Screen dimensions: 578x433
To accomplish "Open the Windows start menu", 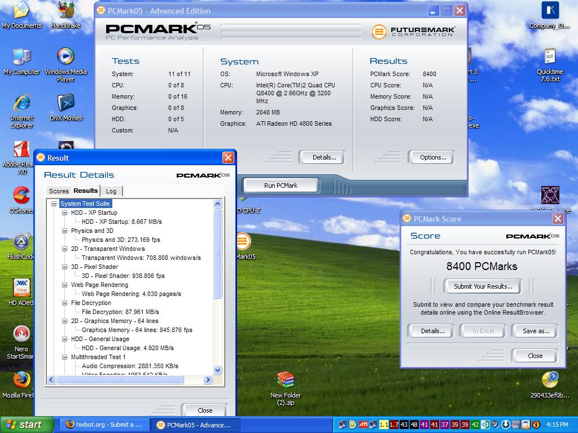I will tap(27, 425).
